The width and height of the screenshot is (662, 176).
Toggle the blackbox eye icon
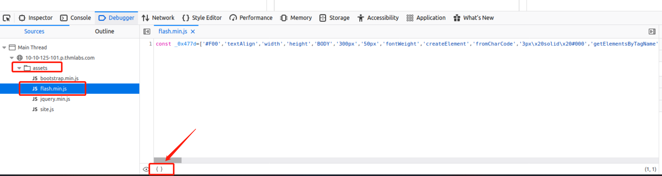[x=146, y=169]
